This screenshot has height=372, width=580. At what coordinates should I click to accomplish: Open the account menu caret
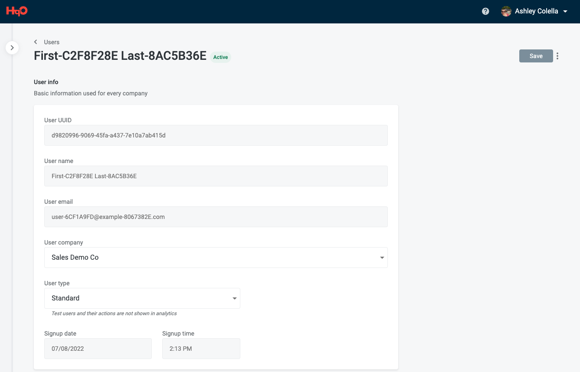click(x=565, y=11)
